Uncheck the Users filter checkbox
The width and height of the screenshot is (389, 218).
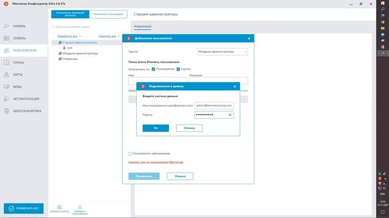(x=153, y=69)
